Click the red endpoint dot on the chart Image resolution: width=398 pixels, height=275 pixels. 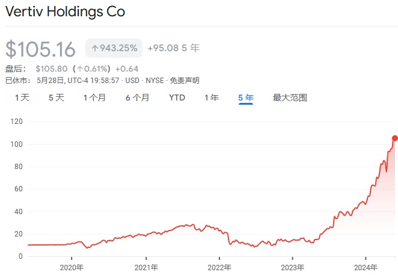pos(394,138)
